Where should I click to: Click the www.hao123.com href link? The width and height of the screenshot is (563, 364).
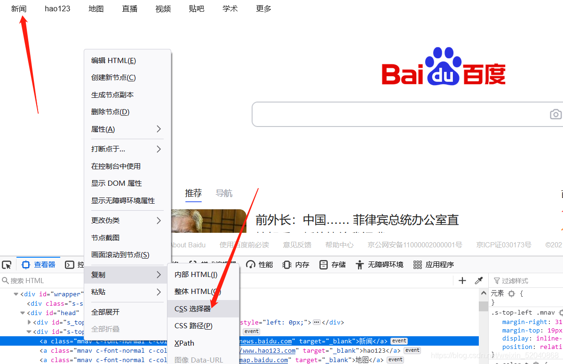268,351
